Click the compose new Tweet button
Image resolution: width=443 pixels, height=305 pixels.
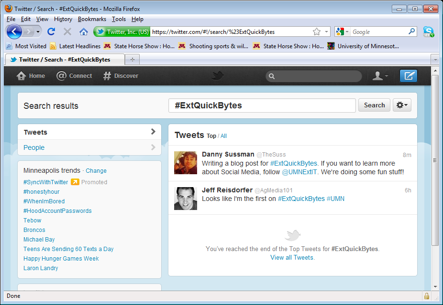[x=408, y=75]
